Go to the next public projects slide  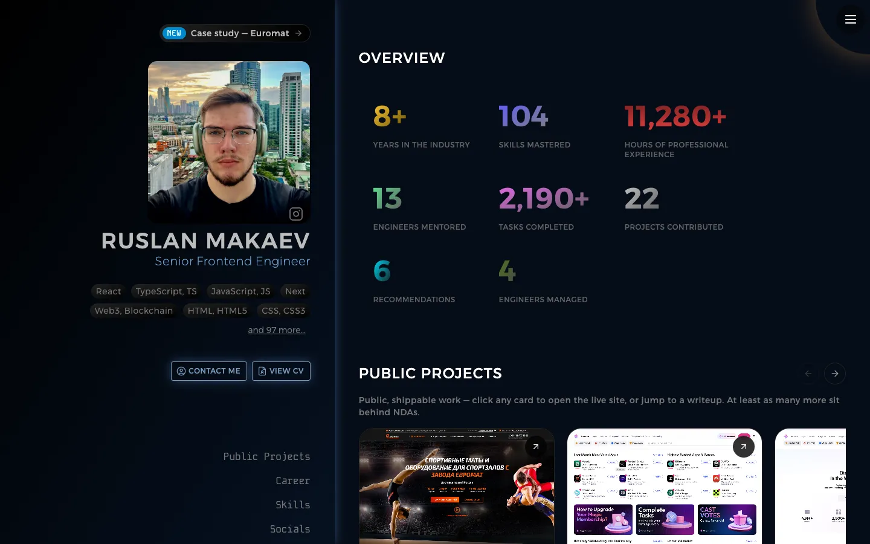(x=835, y=374)
